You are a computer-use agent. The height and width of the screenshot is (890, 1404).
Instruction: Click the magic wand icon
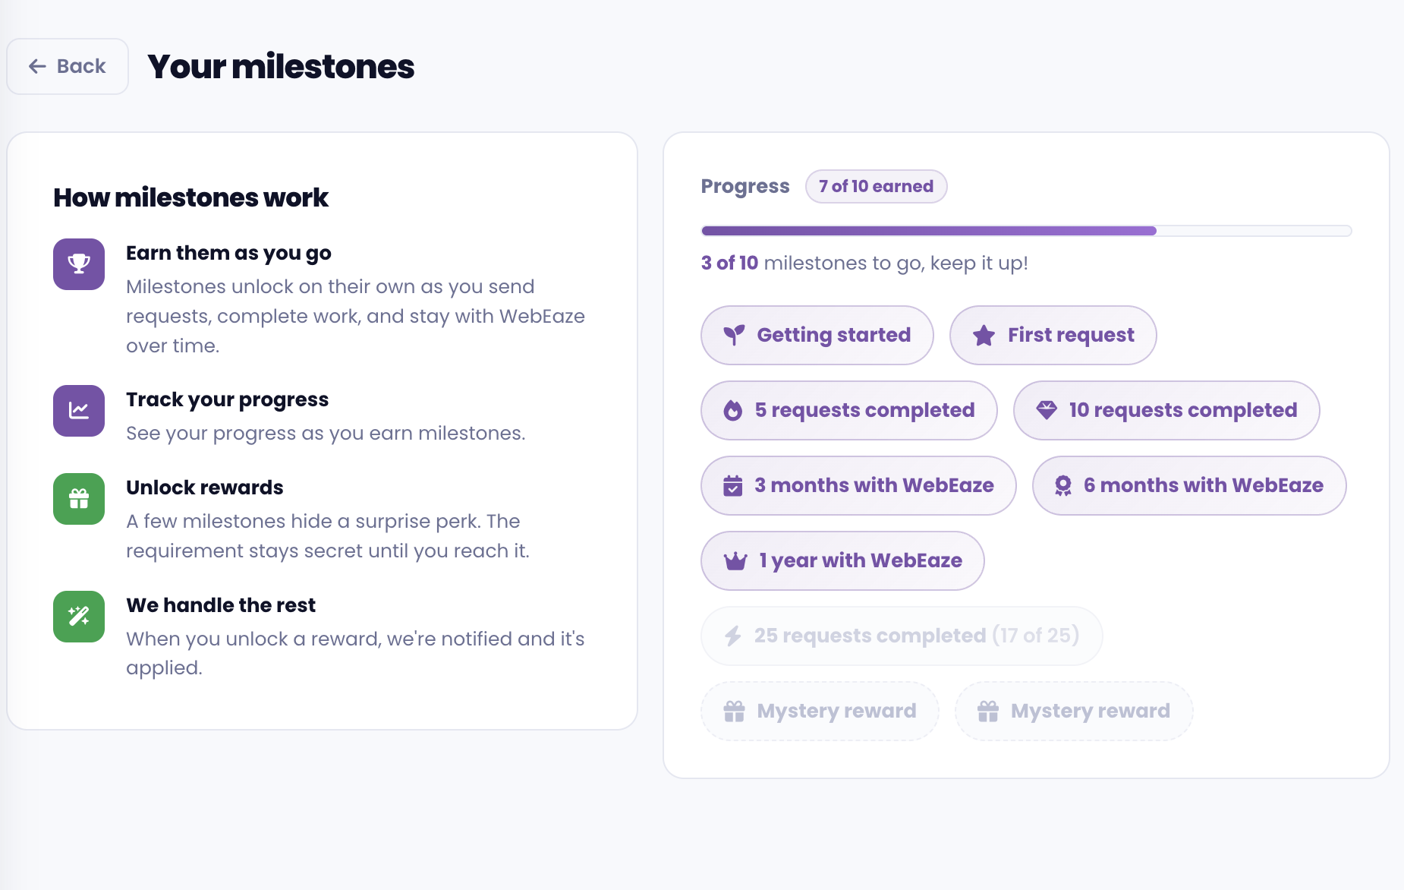(x=79, y=617)
